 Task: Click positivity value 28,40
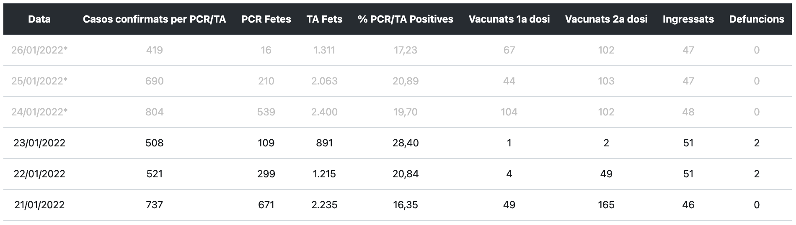coord(406,143)
